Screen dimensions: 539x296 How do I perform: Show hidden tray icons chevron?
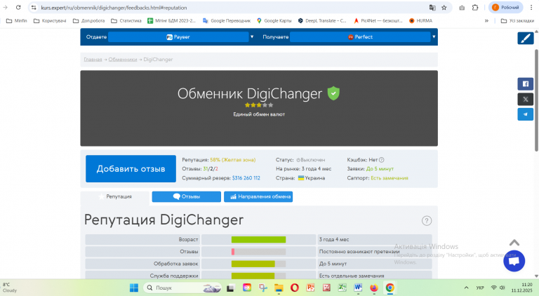pyautogui.click(x=466, y=288)
